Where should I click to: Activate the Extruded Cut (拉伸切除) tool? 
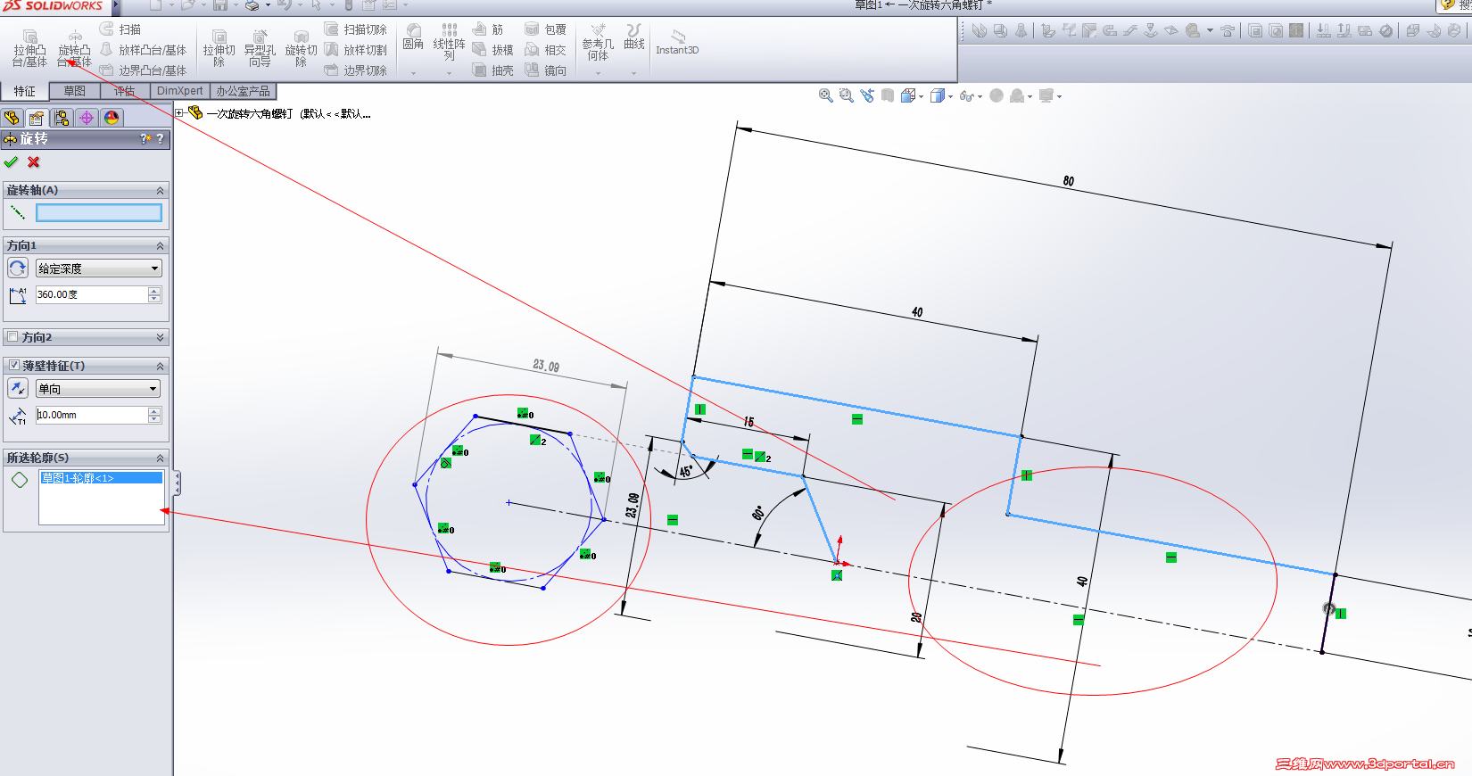click(x=219, y=48)
